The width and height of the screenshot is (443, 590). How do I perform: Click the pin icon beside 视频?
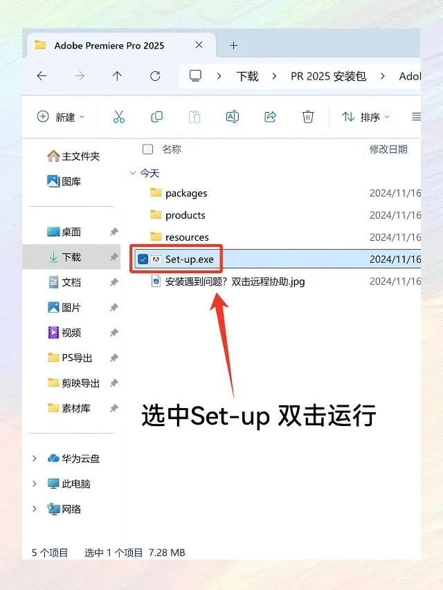(x=114, y=333)
